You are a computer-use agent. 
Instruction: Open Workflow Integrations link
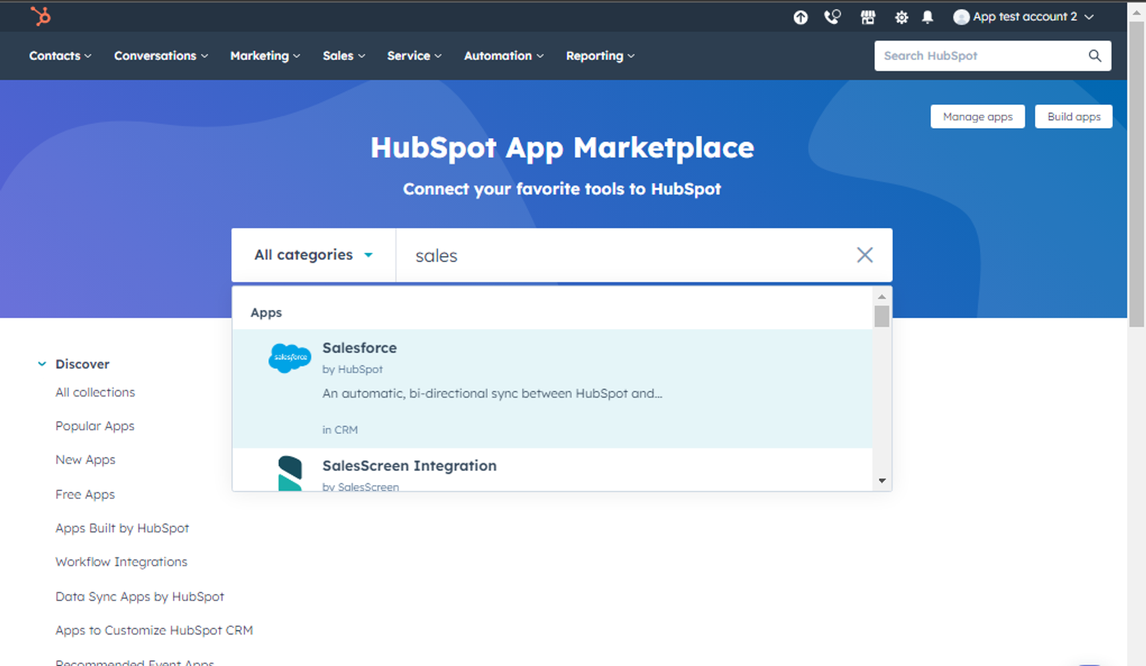[x=121, y=562]
